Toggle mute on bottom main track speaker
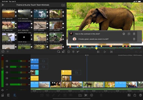Screen dimensions: 143x100 7,84
